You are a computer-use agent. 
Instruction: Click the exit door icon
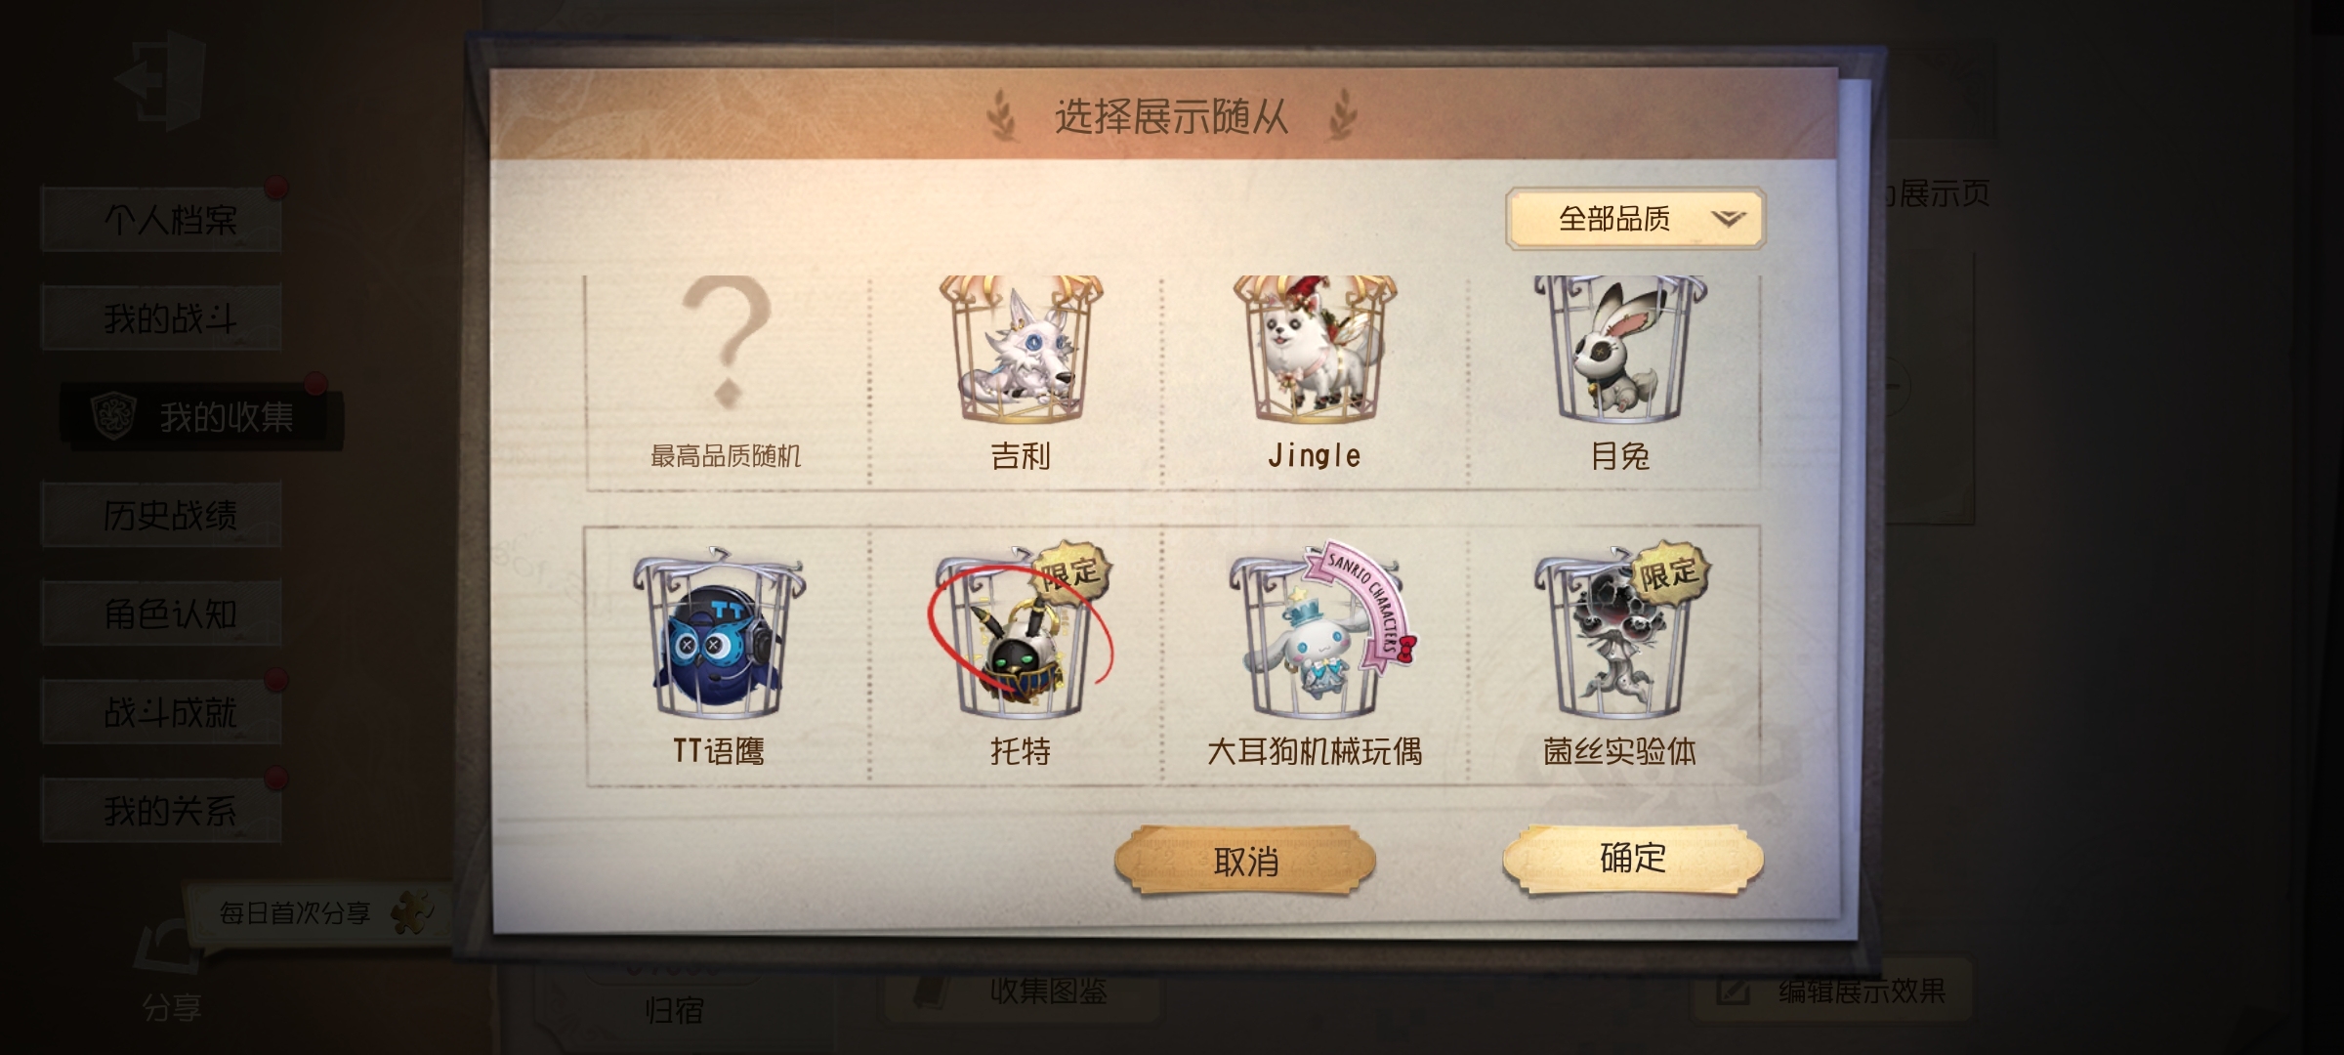161,78
